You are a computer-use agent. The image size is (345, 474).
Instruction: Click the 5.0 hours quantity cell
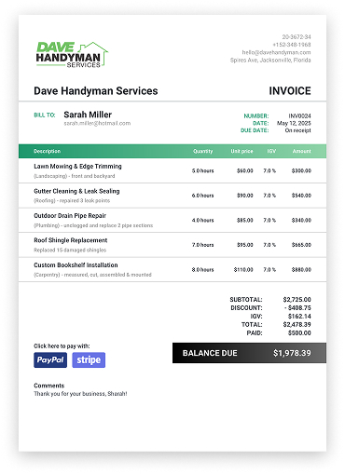click(202, 170)
